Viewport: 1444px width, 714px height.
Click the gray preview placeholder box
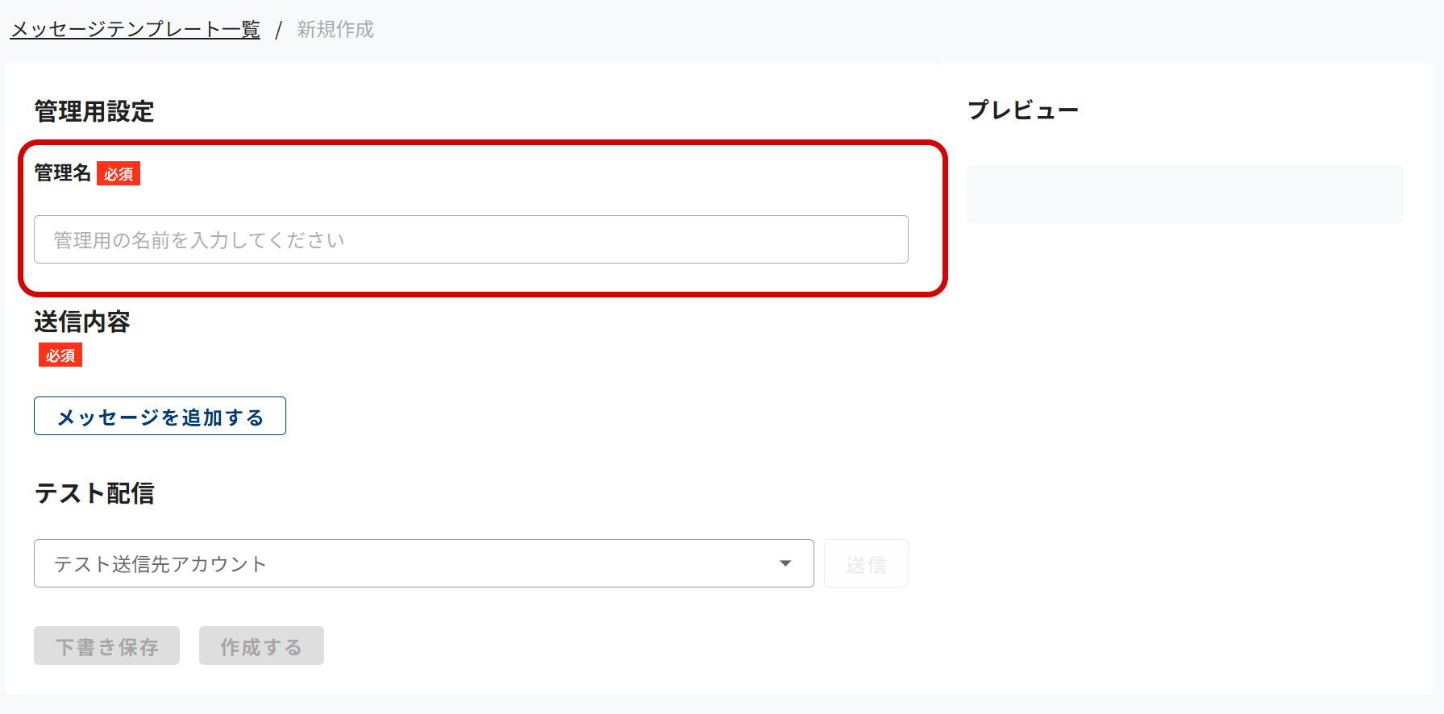pyautogui.click(x=1184, y=194)
